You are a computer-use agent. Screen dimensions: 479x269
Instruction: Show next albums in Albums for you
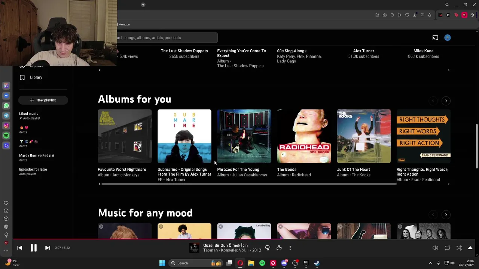446,101
